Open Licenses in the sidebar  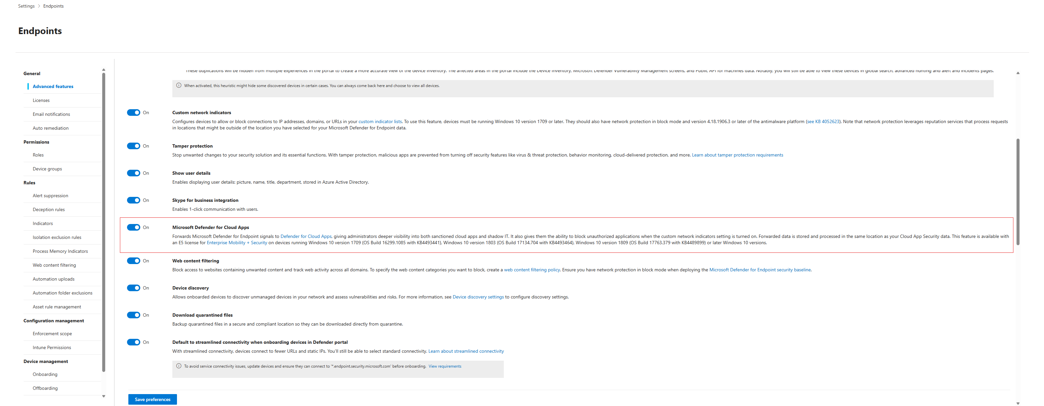pos(41,101)
